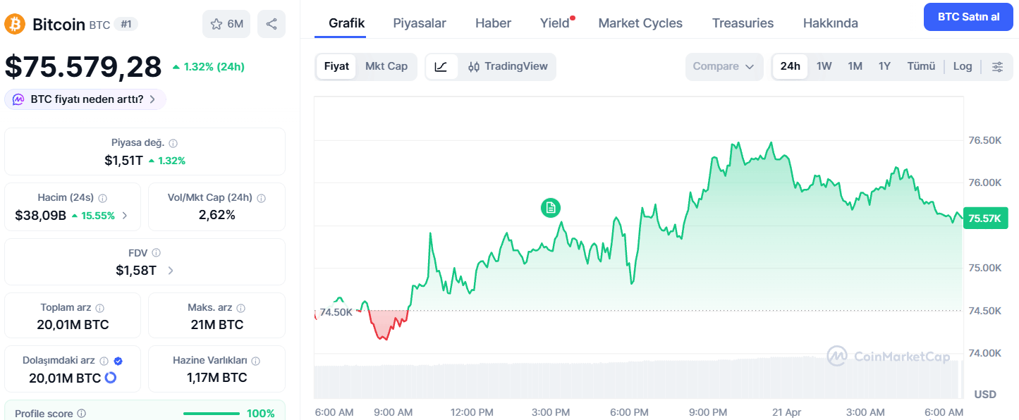1019x420 pixels.
Task: Toggle the Log scale option
Action: tap(963, 66)
